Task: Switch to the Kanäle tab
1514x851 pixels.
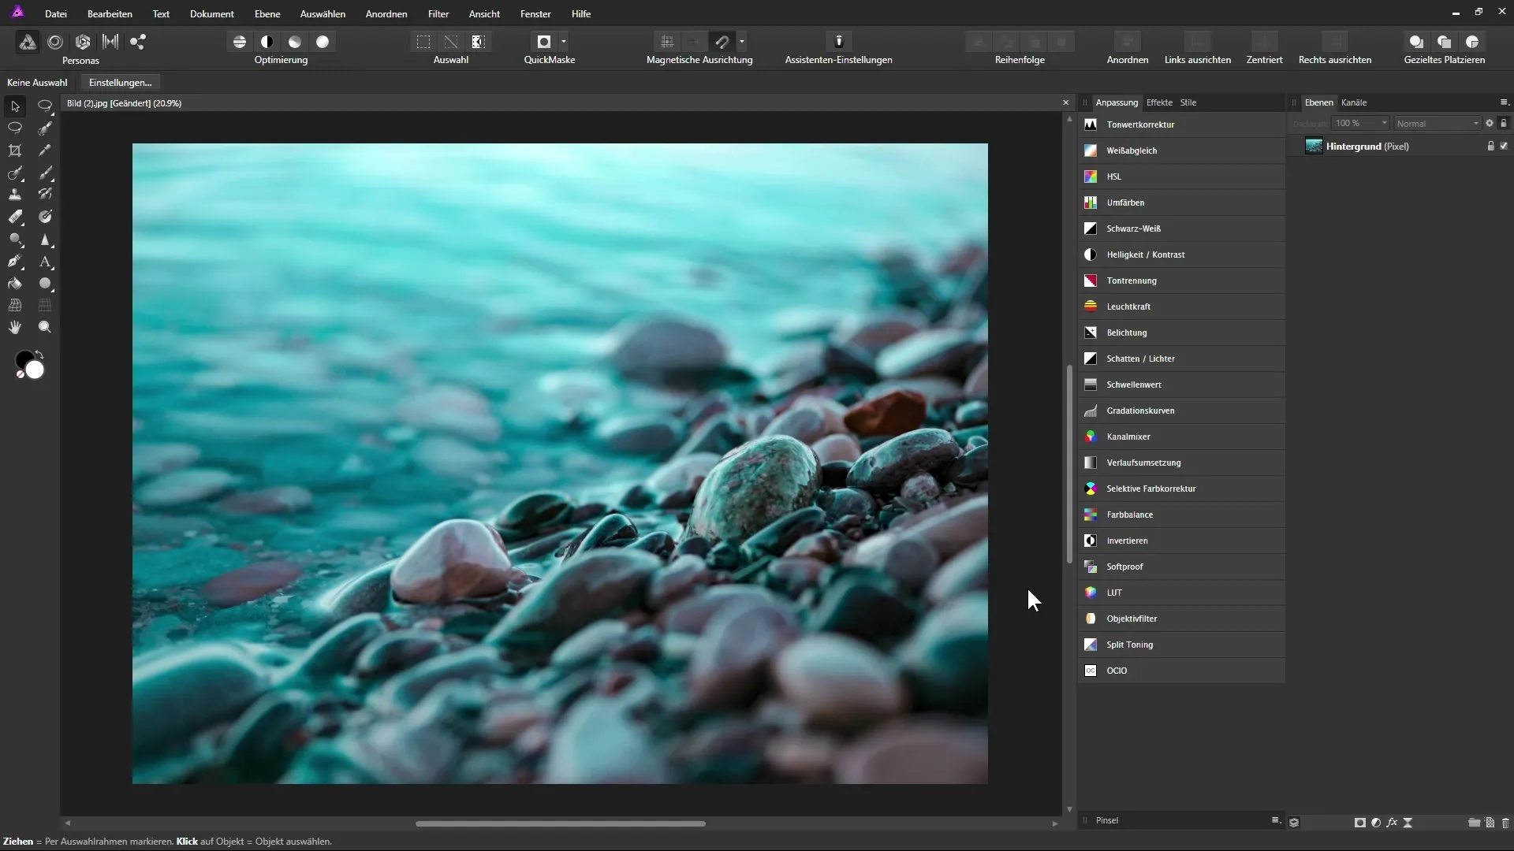Action: [1354, 102]
